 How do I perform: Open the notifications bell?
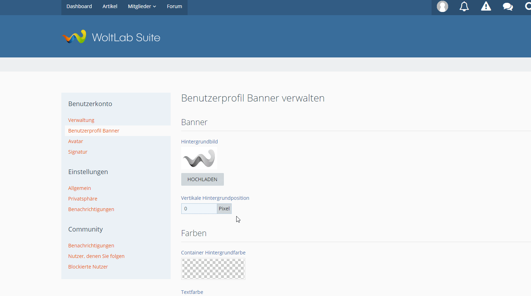pyautogui.click(x=464, y=6)
